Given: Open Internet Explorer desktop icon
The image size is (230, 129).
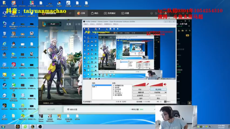Looking at the screenshot, I should (5, 46).
